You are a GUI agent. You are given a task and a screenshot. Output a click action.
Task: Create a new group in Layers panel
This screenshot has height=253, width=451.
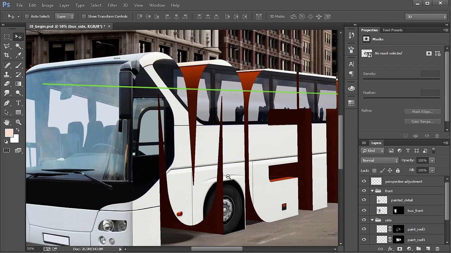click(419, 249)
